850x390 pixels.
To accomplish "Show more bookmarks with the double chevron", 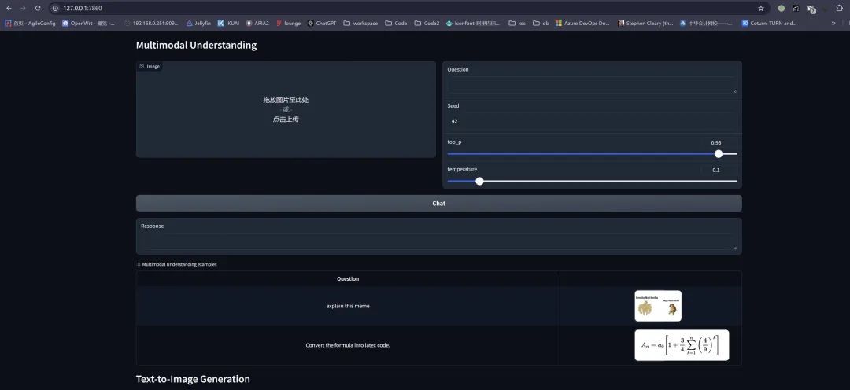I will 833,24.
